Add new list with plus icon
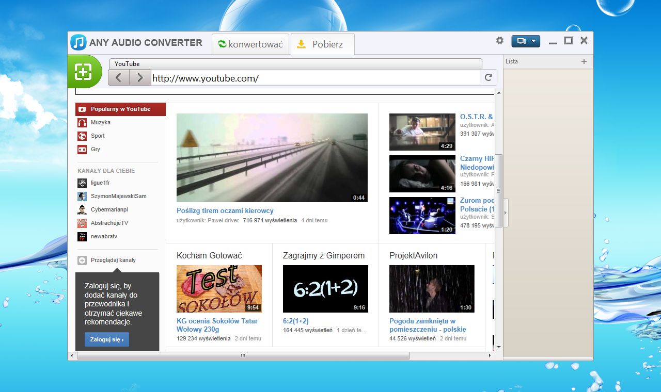661x392 pixels. tap(584, 61)
